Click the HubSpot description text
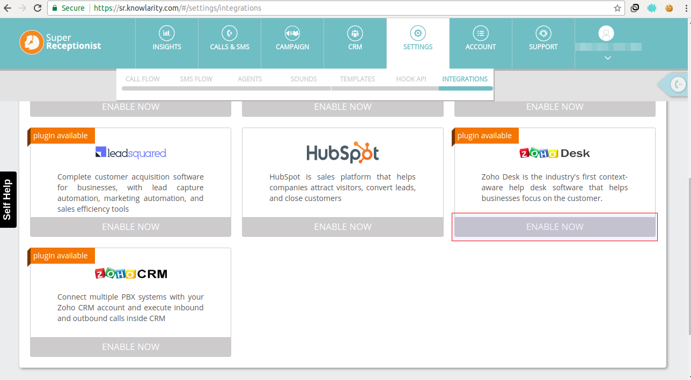 click(343, 188)
